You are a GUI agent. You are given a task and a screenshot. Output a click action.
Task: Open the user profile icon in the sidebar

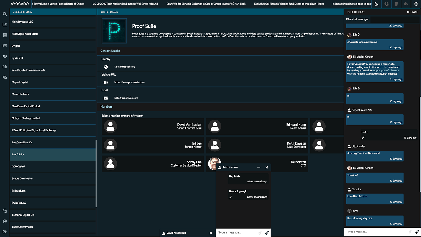[5, 221]
